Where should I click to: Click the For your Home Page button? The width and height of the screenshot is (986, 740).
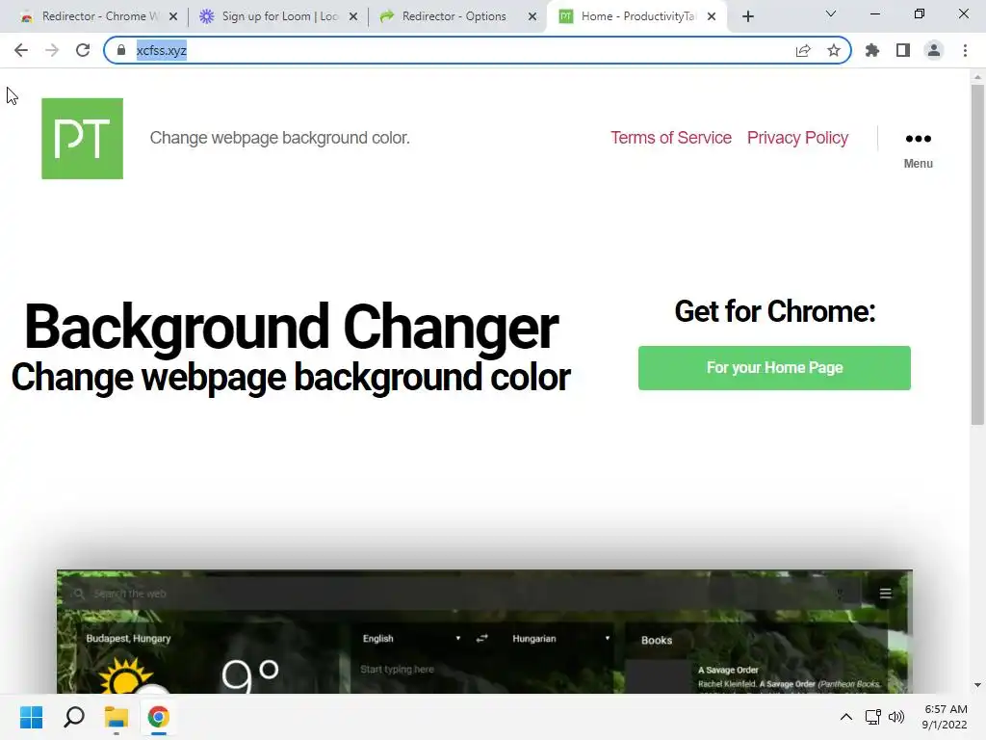click(774, 367)
